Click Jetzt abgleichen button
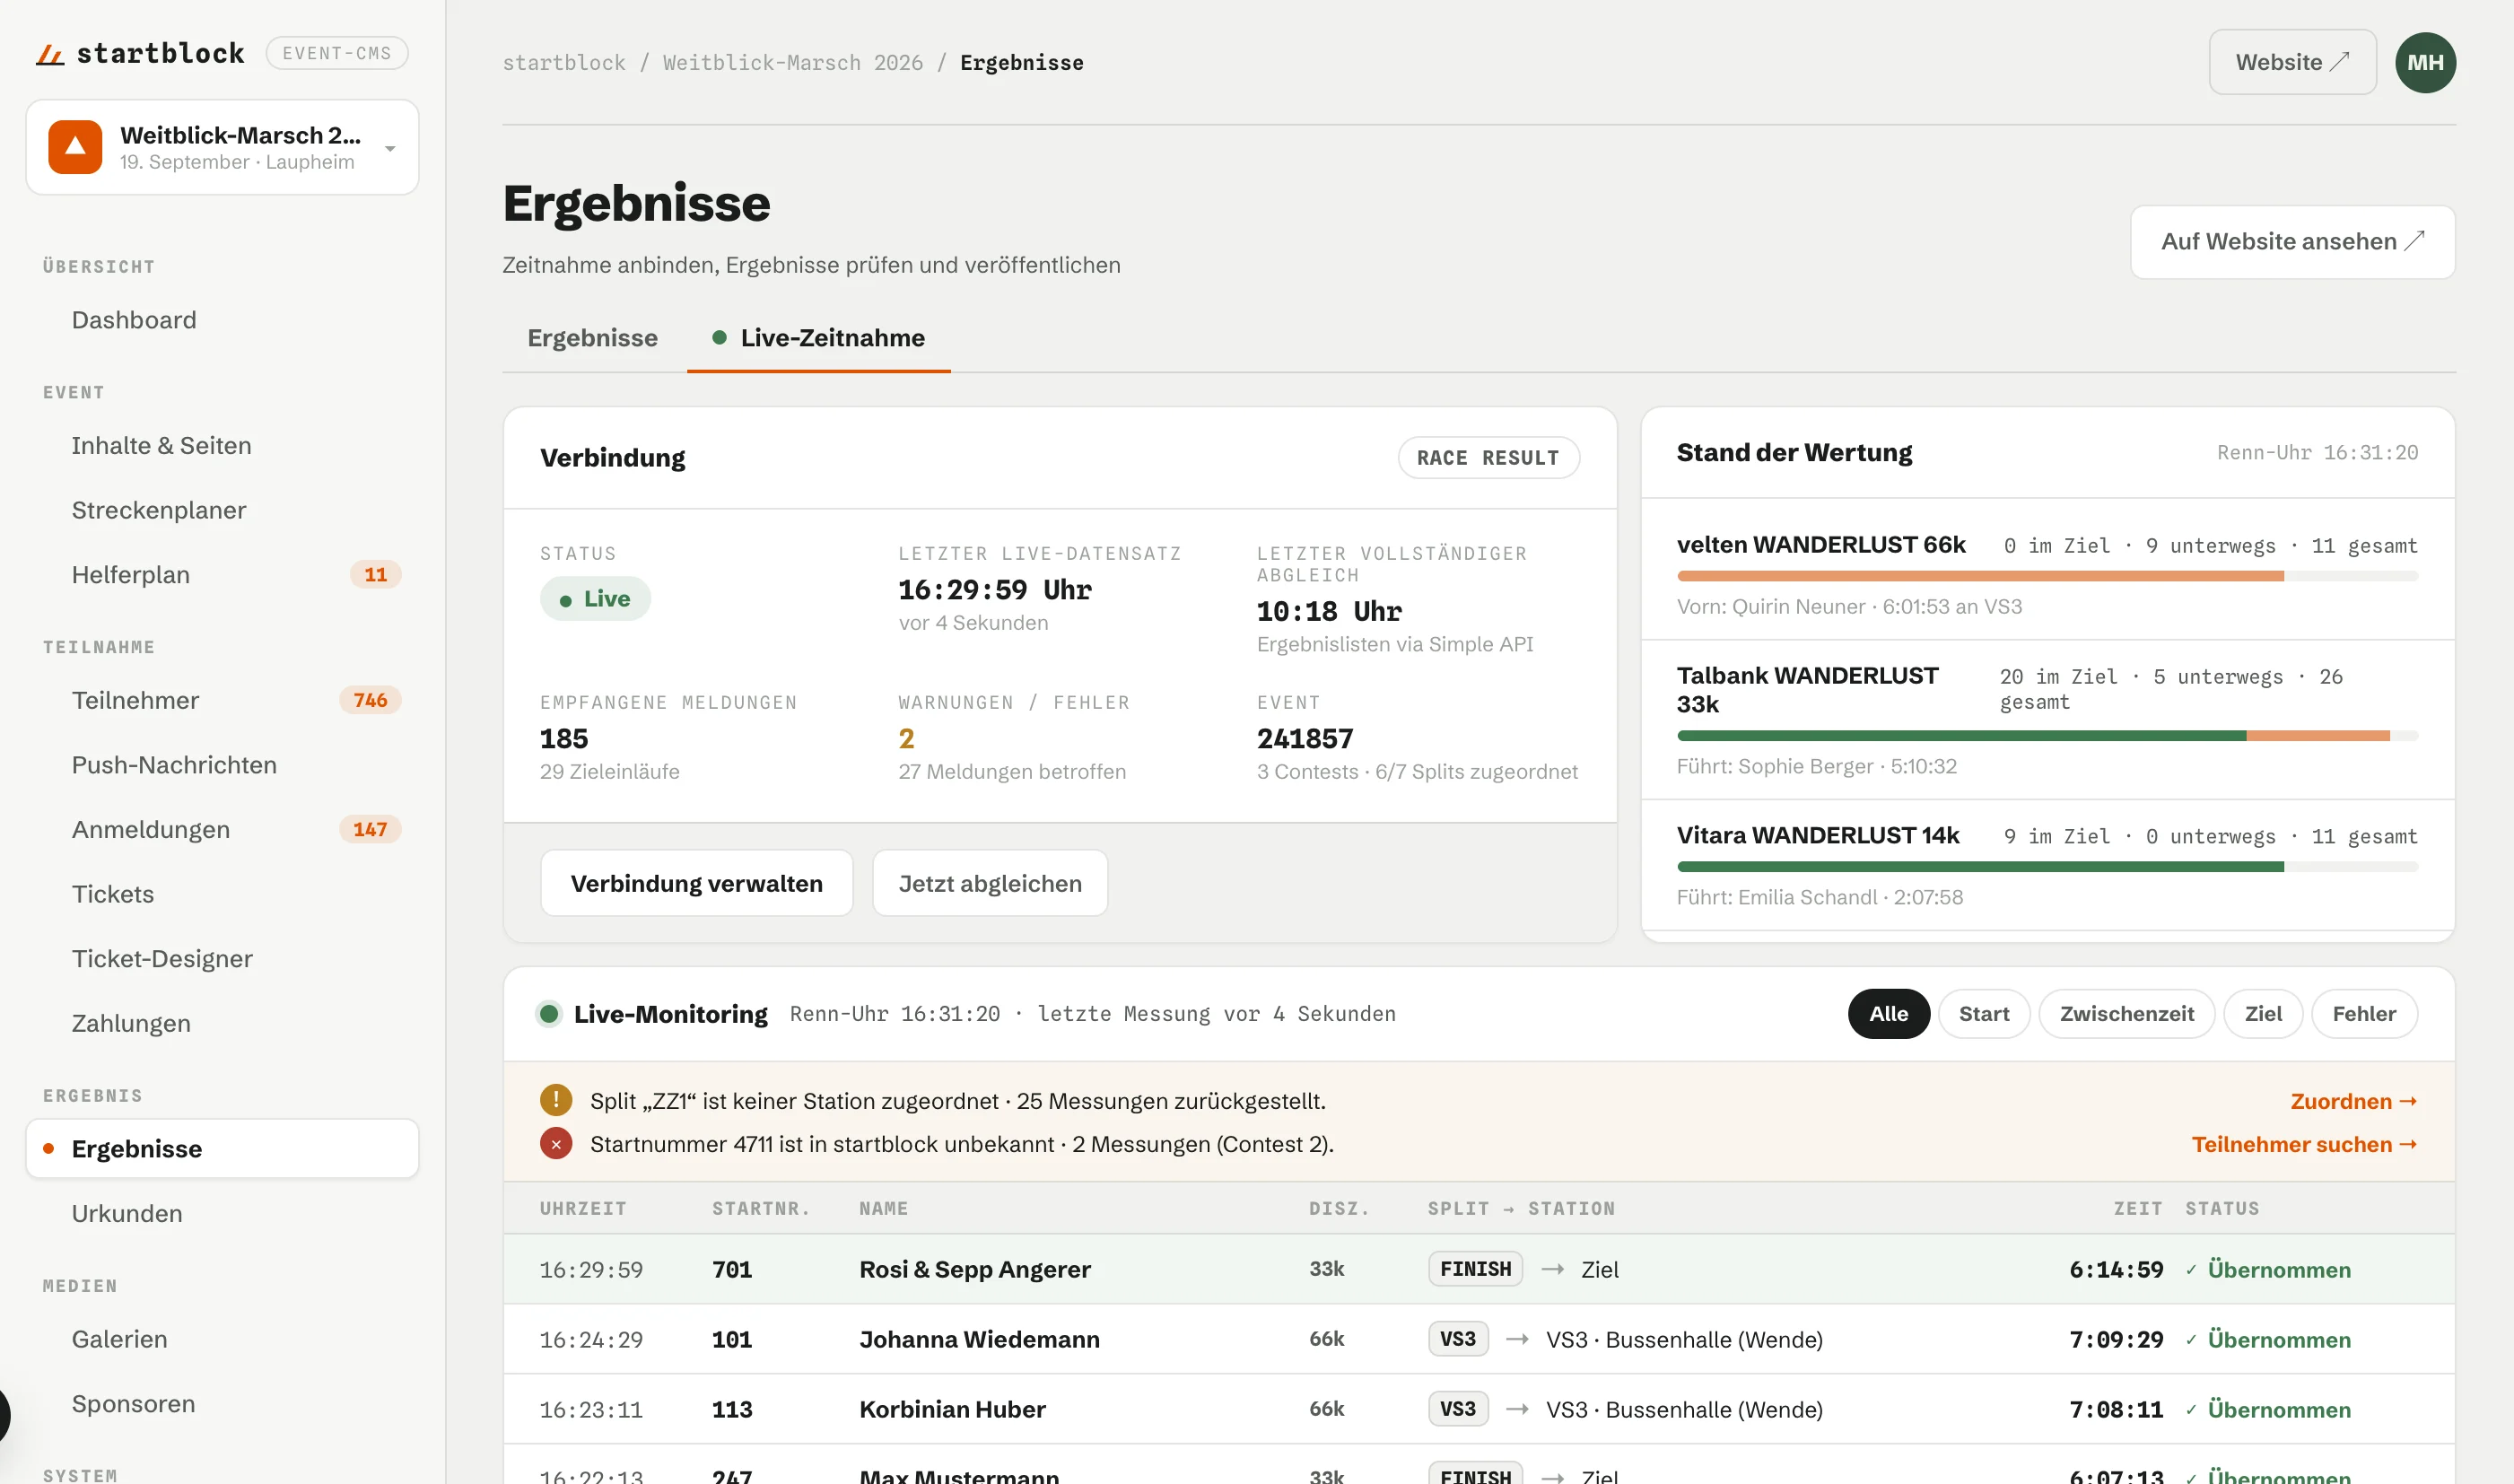Viewport: 2514px width, 1484px height. tap(989, 883)
